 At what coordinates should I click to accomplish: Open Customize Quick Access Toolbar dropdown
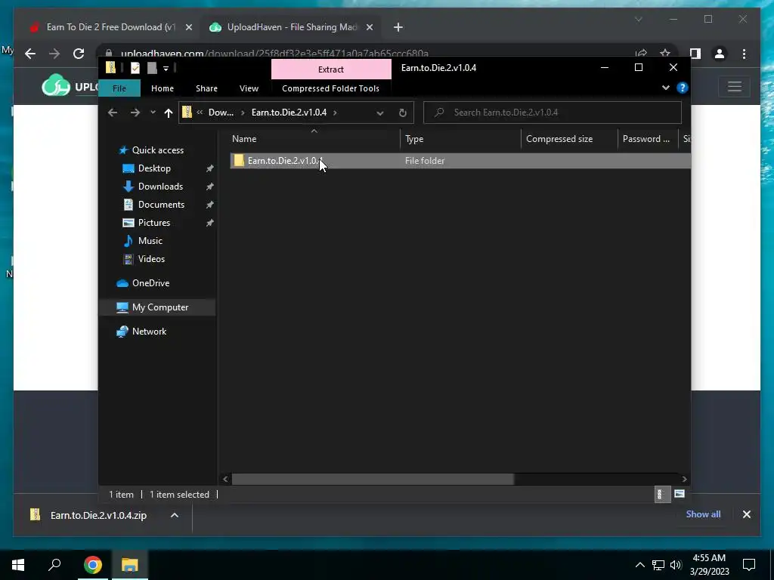166,69
